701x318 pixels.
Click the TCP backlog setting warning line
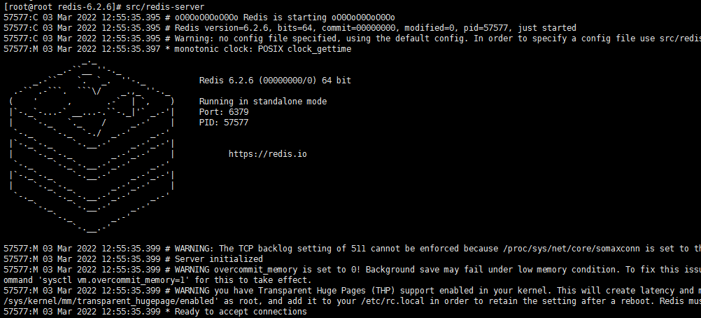click(x=352, y=249)
